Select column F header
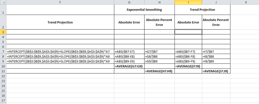The height and width of the screenshot is (104, 259). click(60, 2)
